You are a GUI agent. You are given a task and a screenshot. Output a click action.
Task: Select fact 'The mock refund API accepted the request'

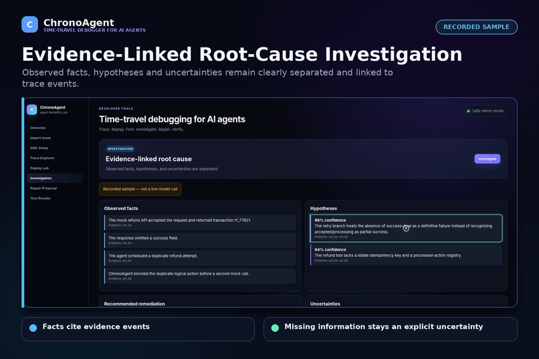point(200,222)
